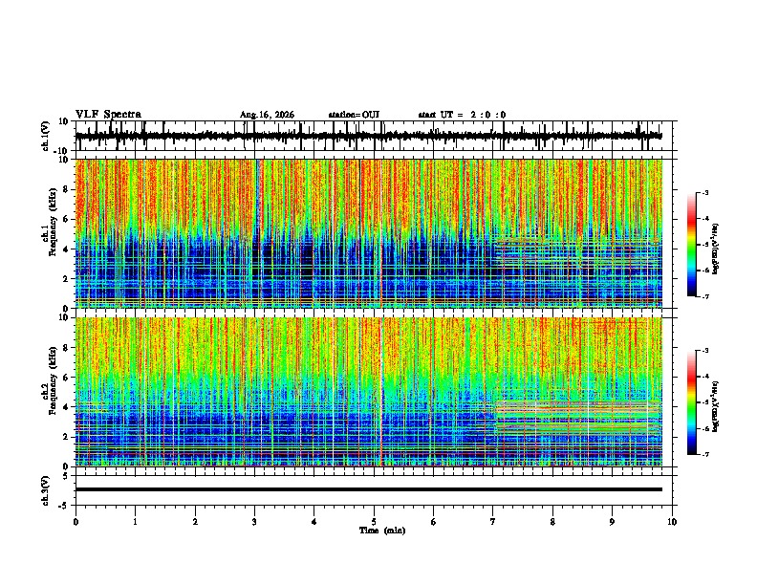Image resolution: width=757 pixels, height=585 pixels.
Task: Click time axis tick label "7"
Action: coord(493,522)
